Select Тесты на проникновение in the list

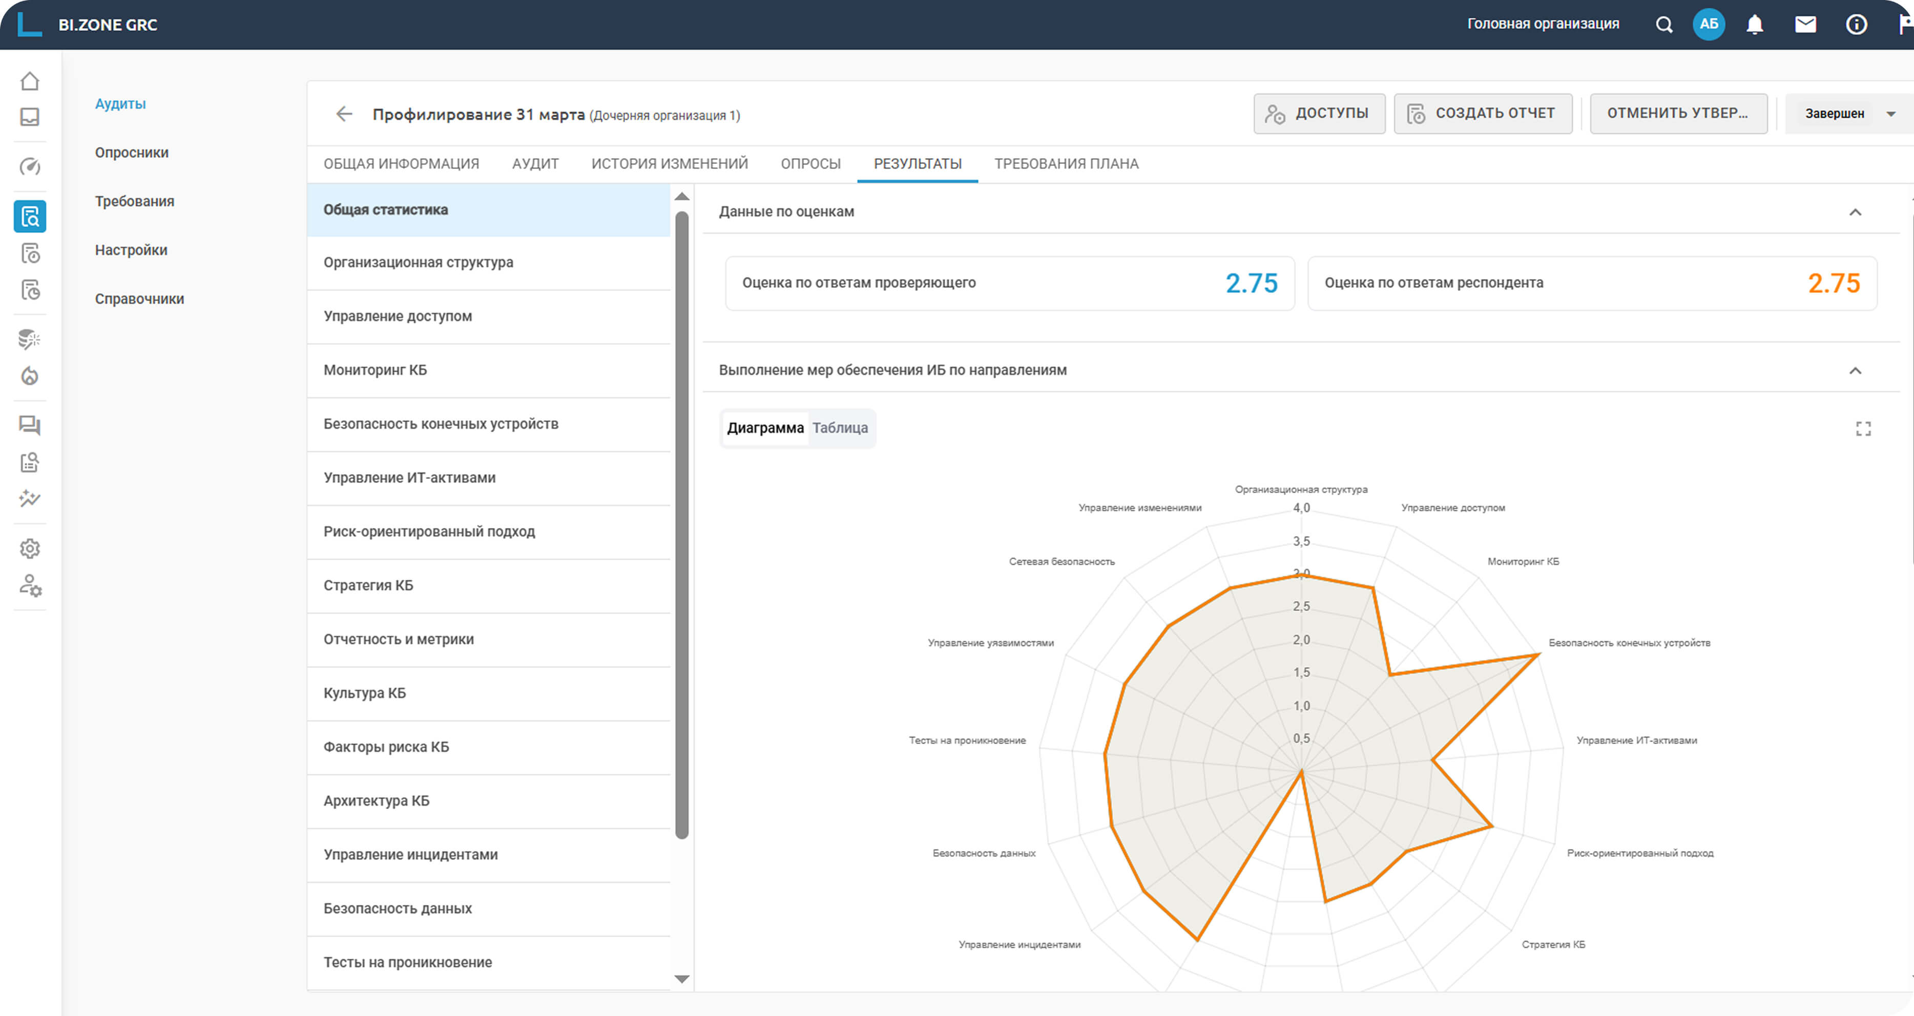pos(489,963)
